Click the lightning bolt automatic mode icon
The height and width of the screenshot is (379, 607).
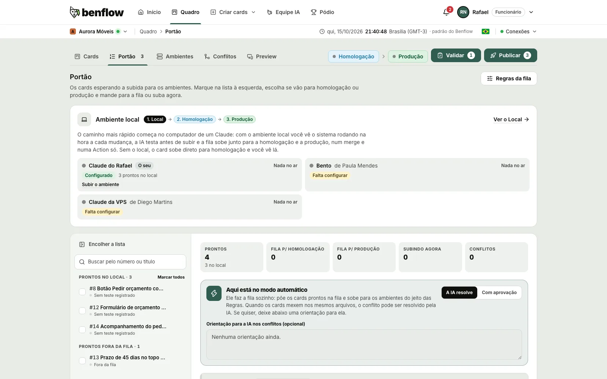pos(214,293)
